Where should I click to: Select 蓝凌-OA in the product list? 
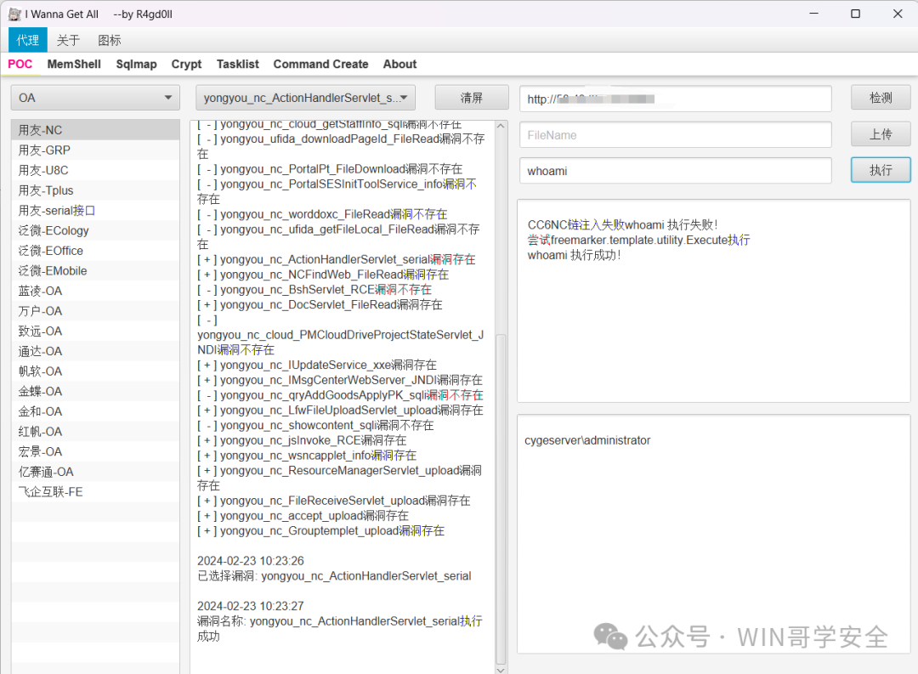(x=95, y=291)
